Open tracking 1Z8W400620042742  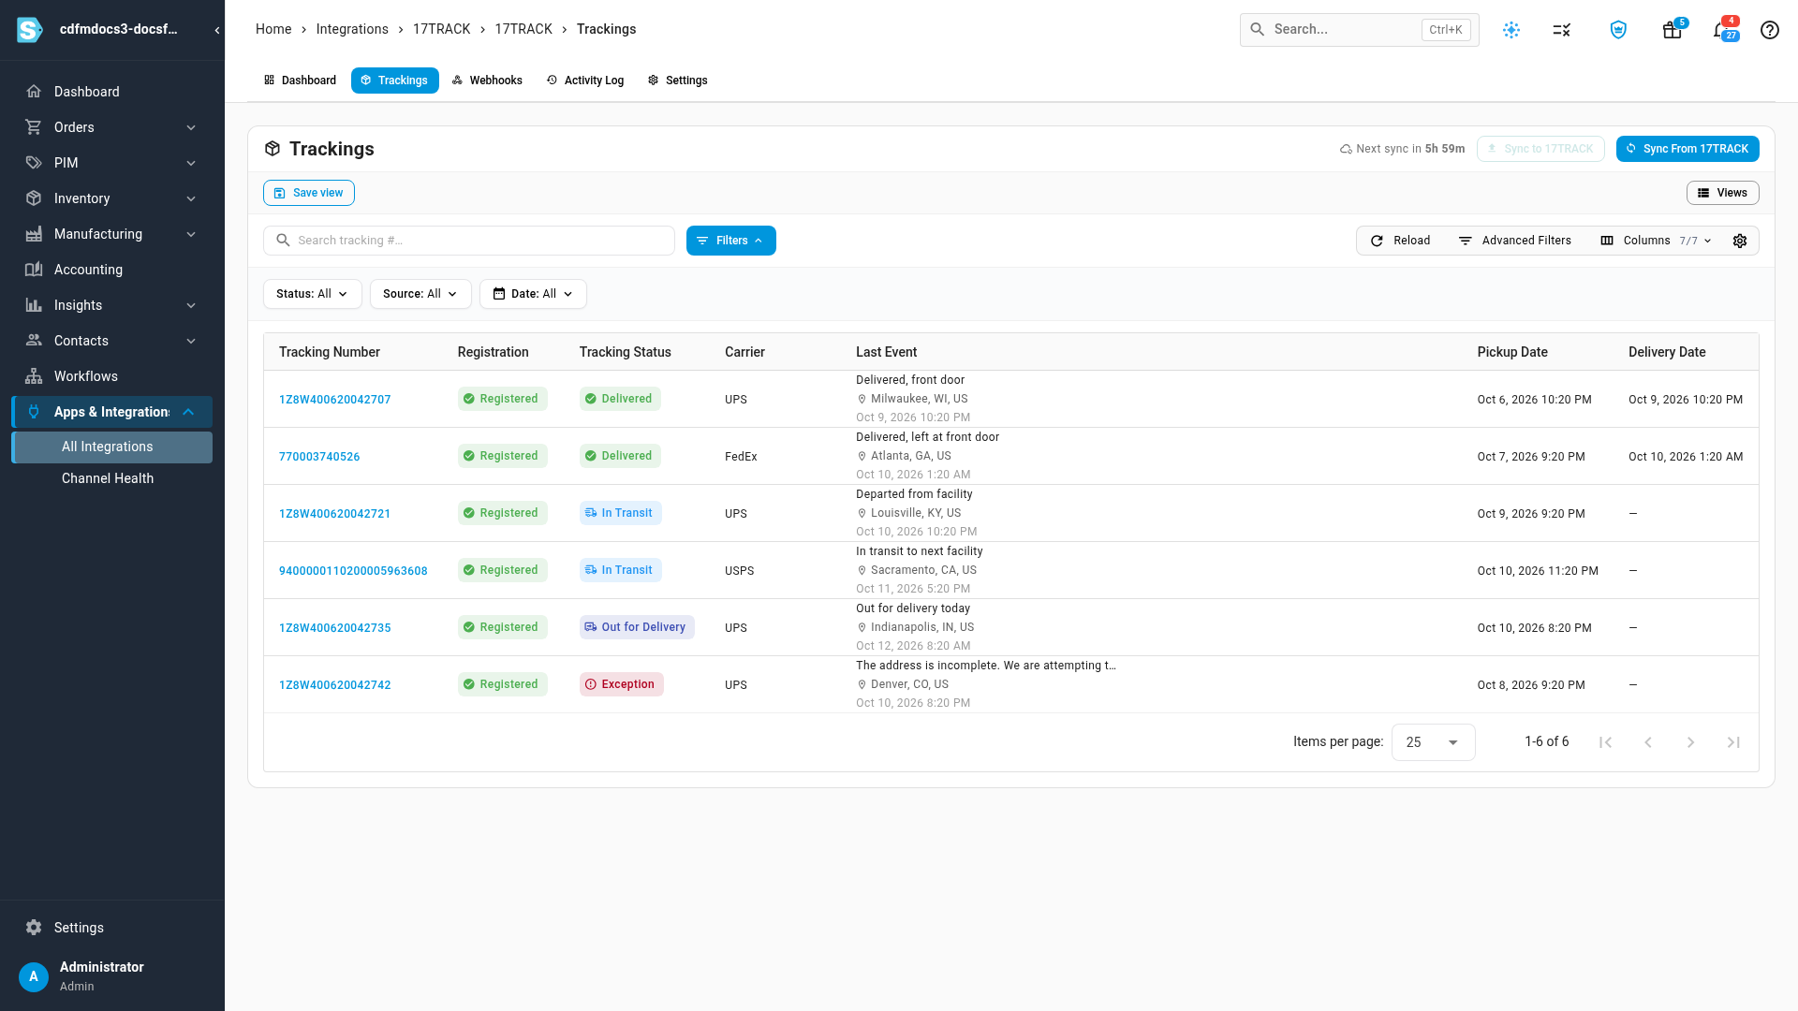click(334, 685)
